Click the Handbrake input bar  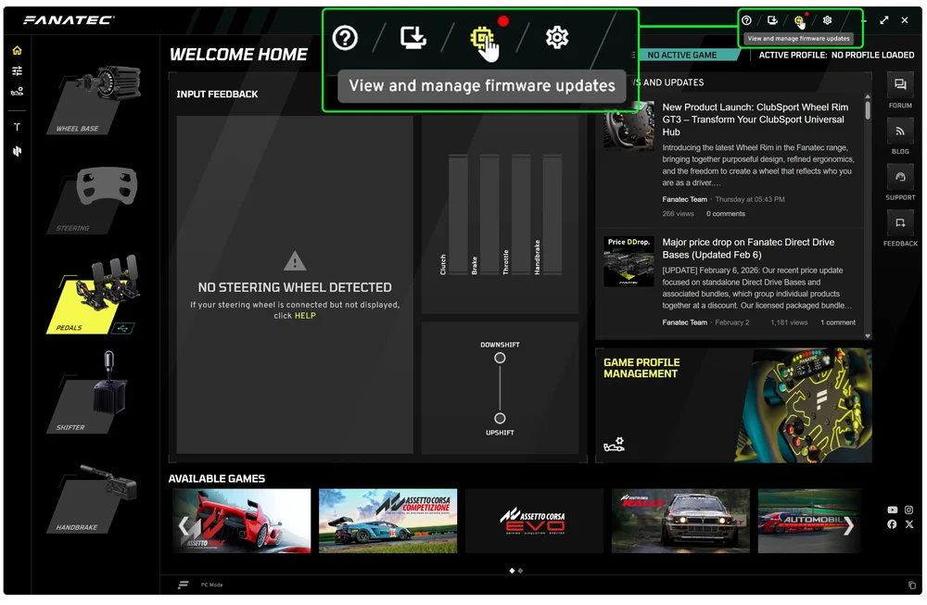pos(552,214)
